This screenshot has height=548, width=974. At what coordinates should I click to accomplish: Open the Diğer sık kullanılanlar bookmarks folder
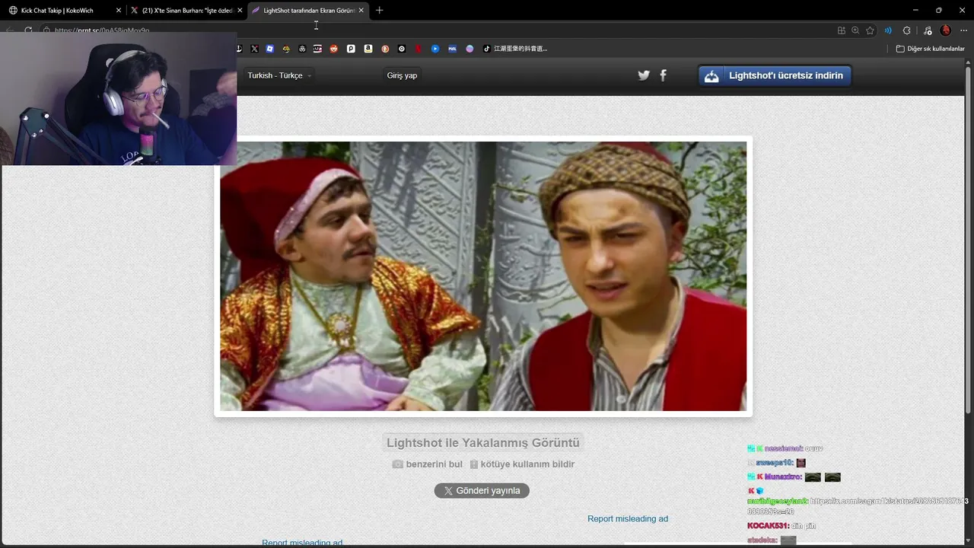(x=930, y=49)
